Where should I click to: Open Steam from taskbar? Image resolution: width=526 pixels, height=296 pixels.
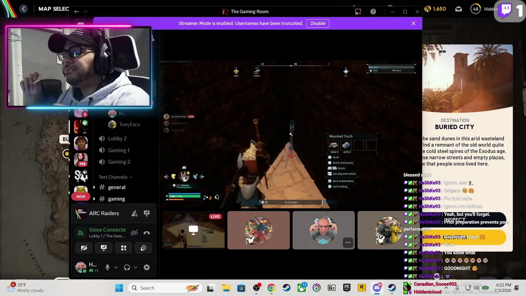(x=286, y=288)
